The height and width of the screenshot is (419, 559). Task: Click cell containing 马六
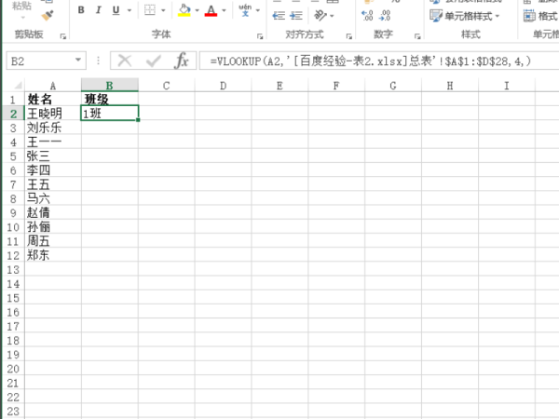(x=53, y=198)
